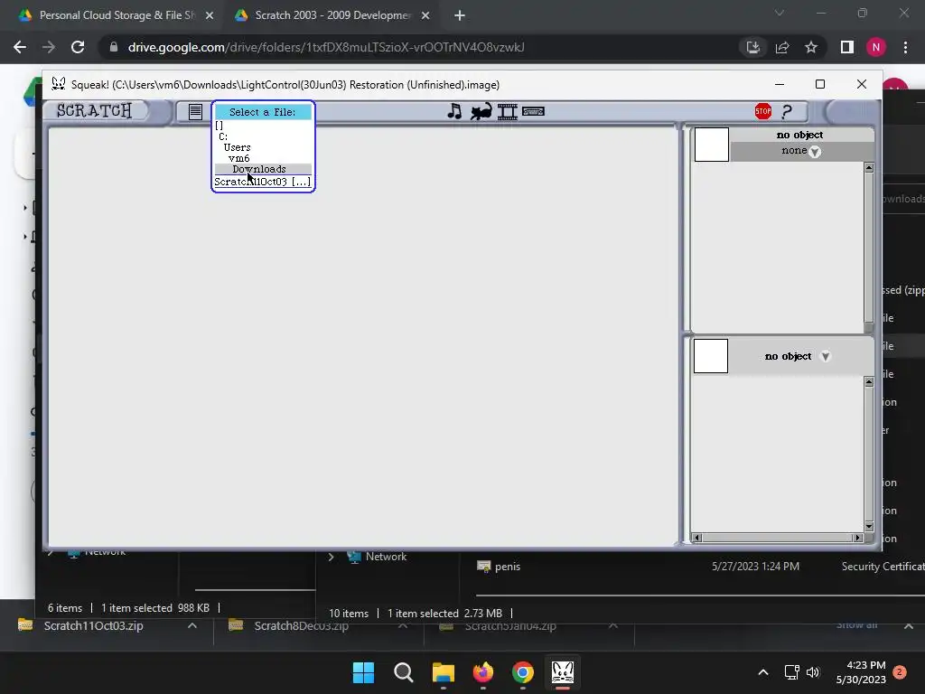The width and height of the screenshot is (925, 694).
Task: Open Windows taskbar search
Action: (x=404, y=672)
